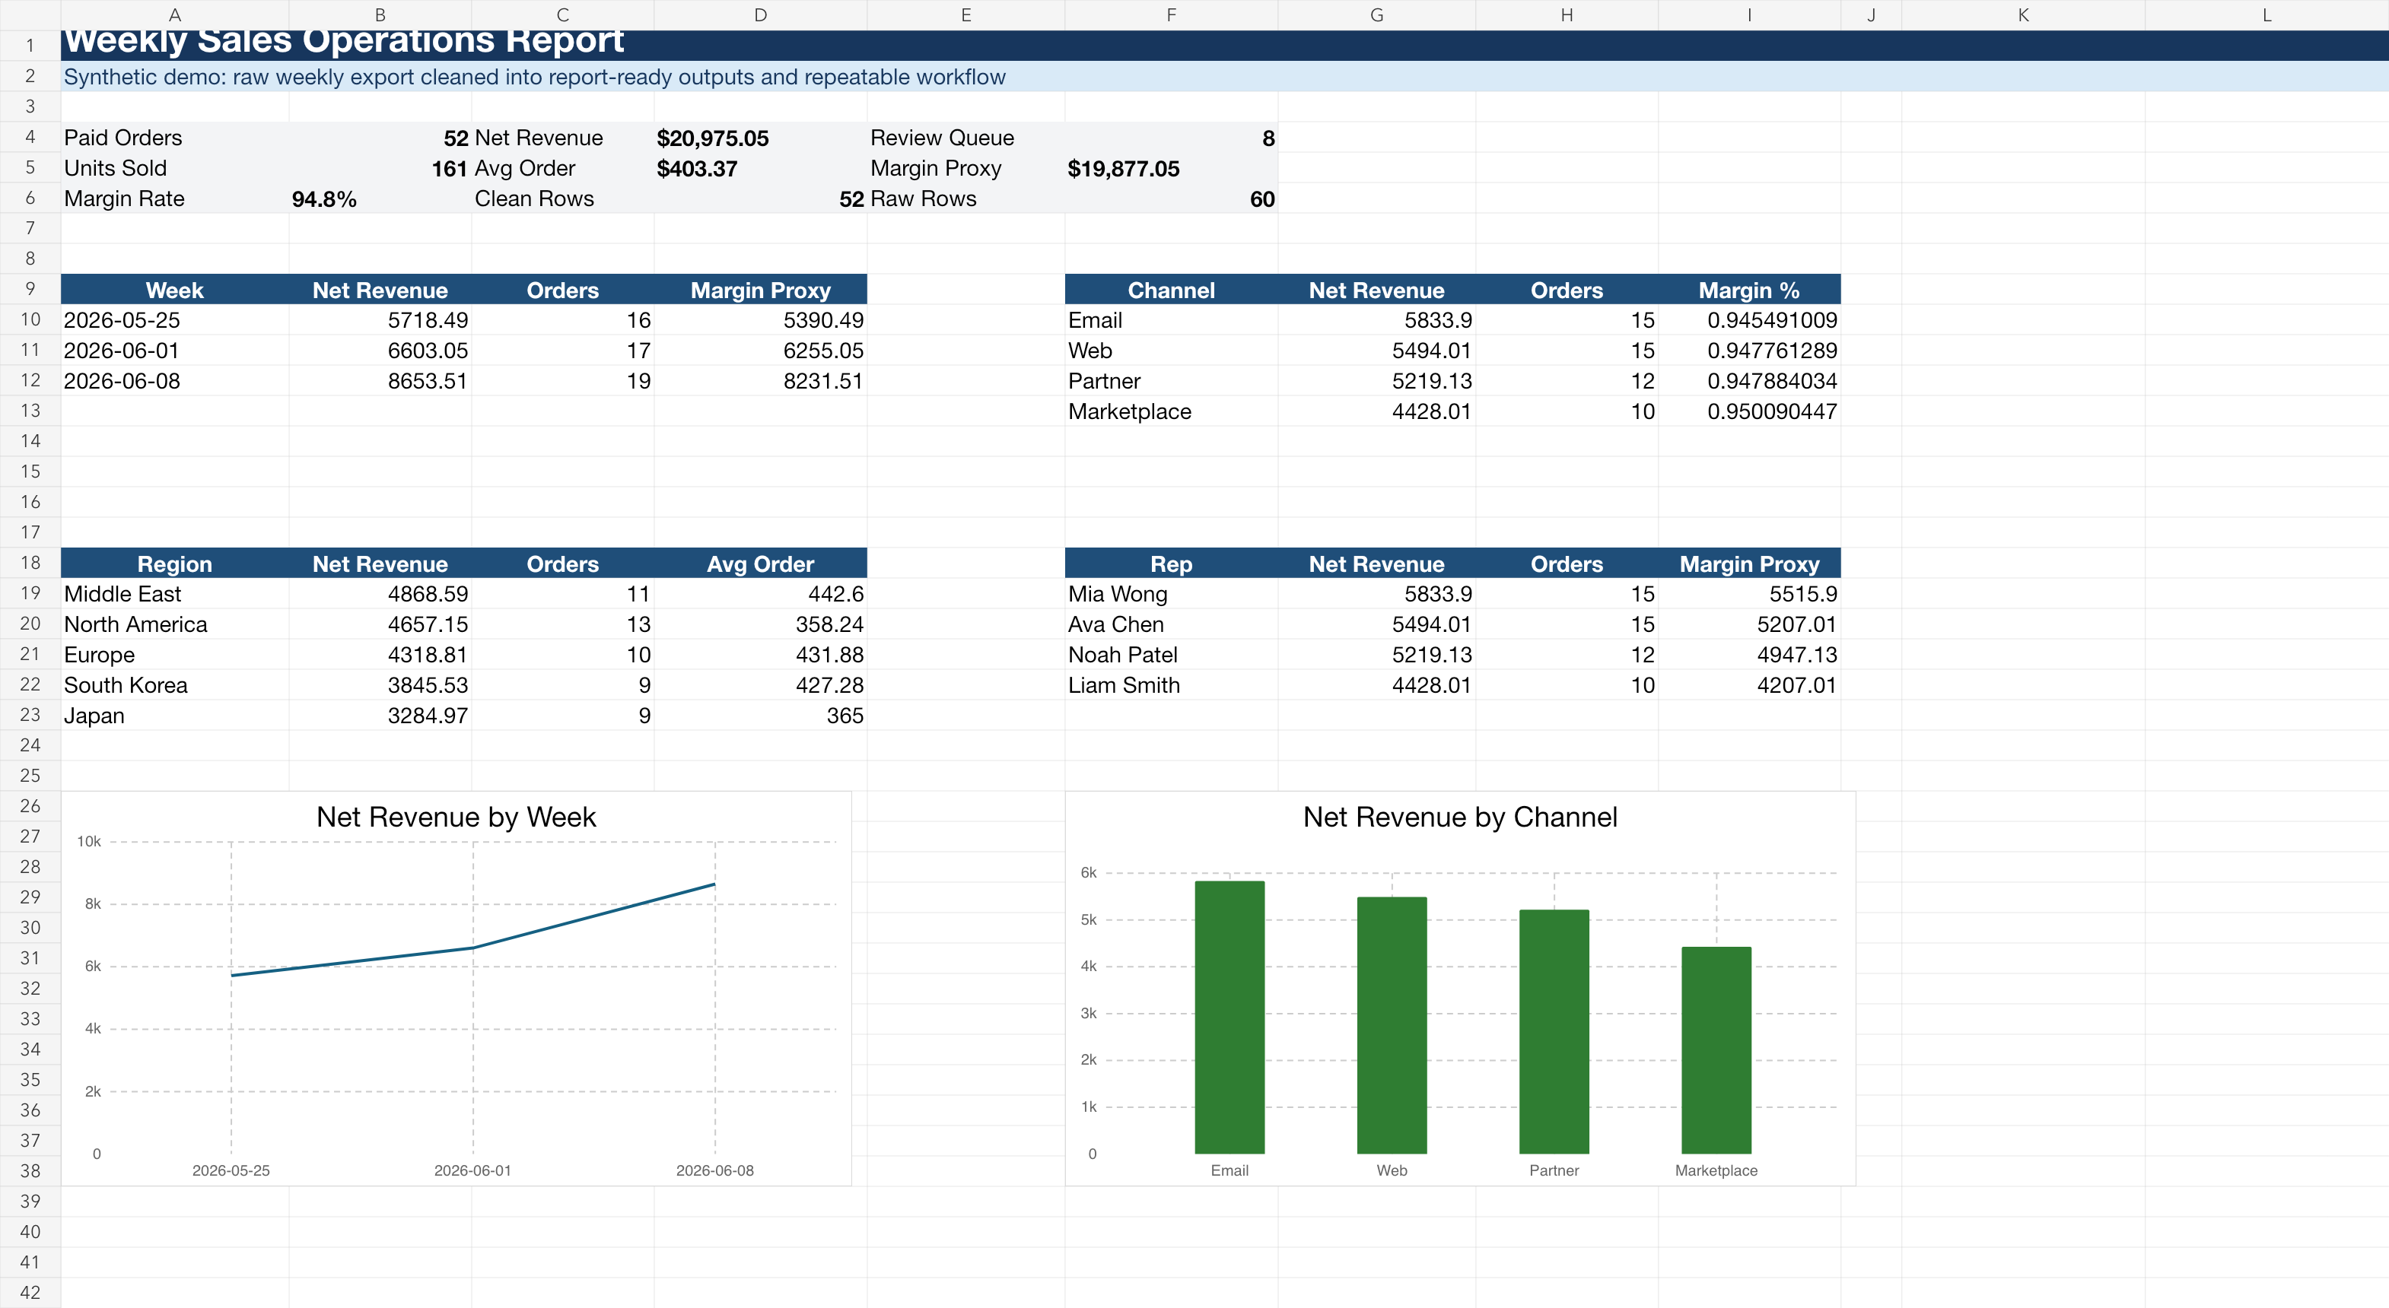2389x1308 pixels.
Task: Click the Partner channel cell
Action: tap(1172, 380)
